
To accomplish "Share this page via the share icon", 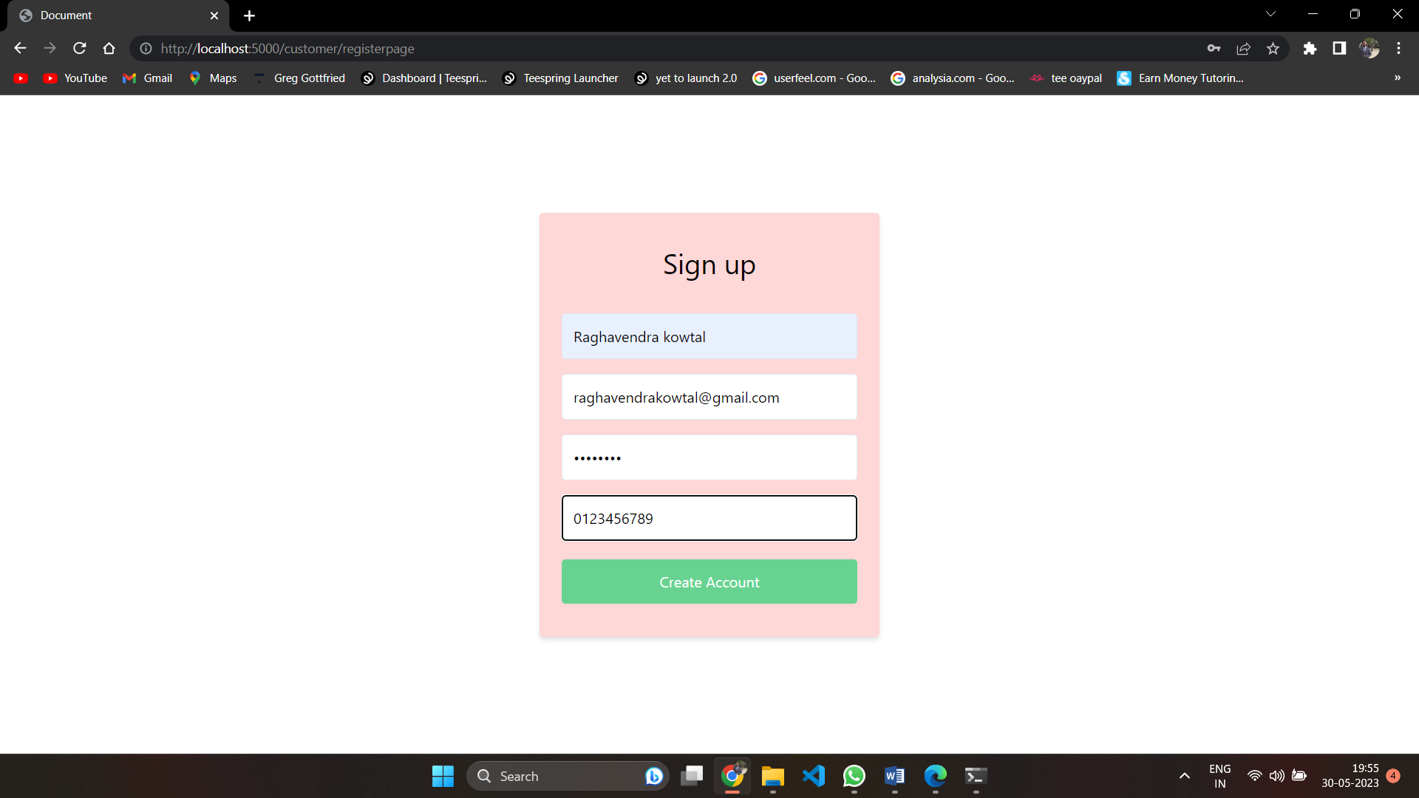I will [x=1243, y=48].
